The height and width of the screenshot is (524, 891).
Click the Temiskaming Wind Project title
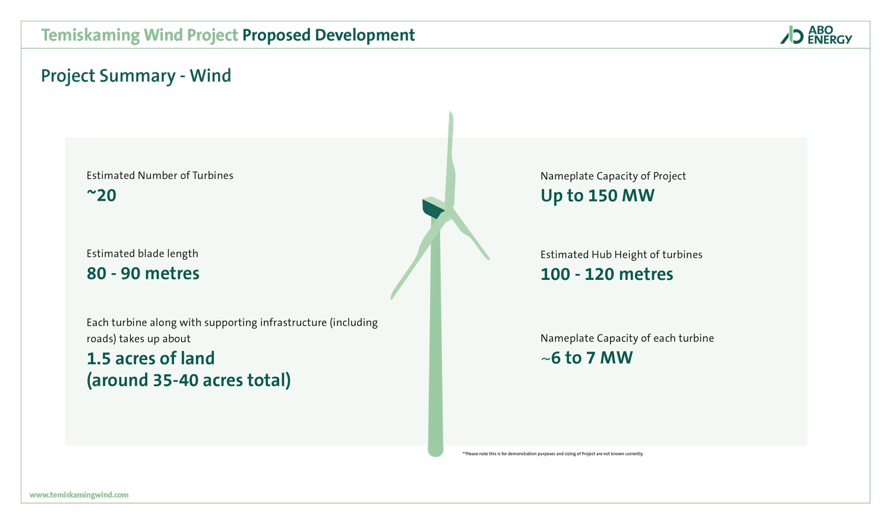click(x=140, y=35)
